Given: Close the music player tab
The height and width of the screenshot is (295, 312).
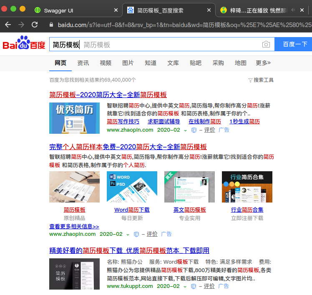Looking at the screenshot, I should coord(302,10).
